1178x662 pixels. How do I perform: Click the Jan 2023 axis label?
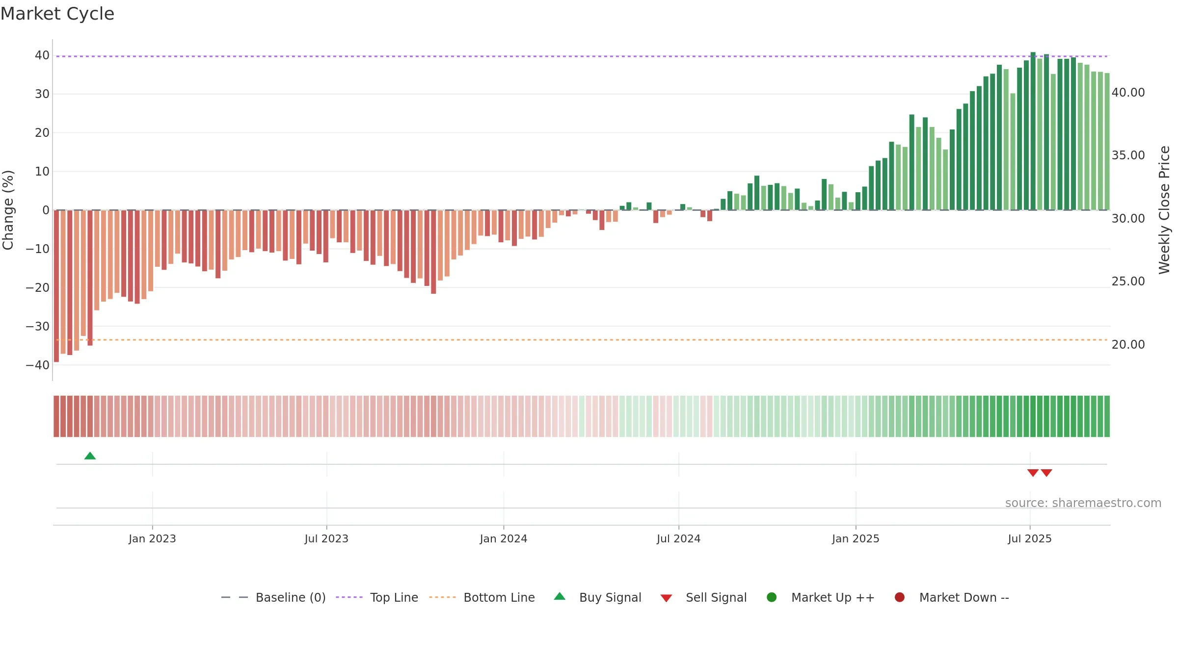click(152, 538)
